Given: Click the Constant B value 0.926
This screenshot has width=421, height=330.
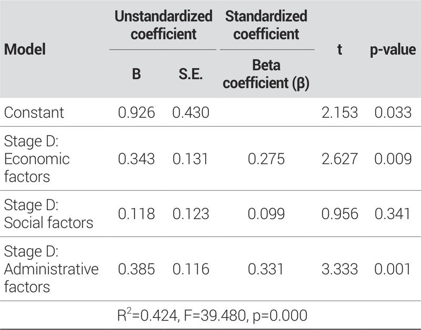Looking at the screenshot, I should click(136, 112).
